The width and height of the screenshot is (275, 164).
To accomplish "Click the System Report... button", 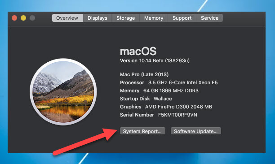I will (142, 131).
